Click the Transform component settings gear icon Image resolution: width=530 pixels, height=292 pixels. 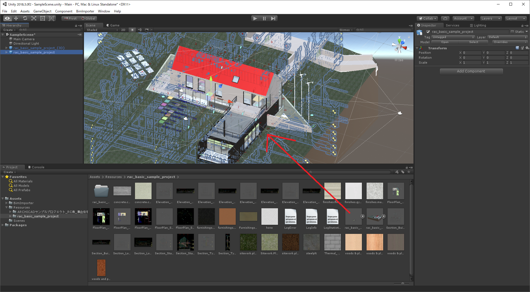527,48
